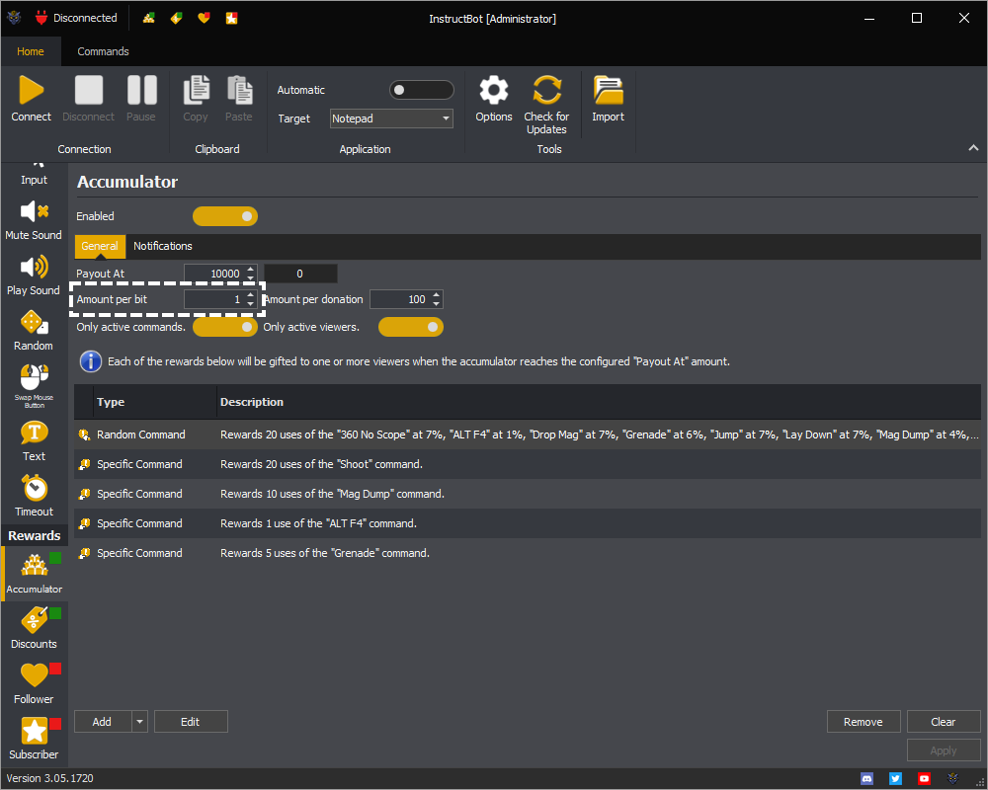Select Text command in sidebar
Viewport: 988px width, 790px height.
click(34, 441)
